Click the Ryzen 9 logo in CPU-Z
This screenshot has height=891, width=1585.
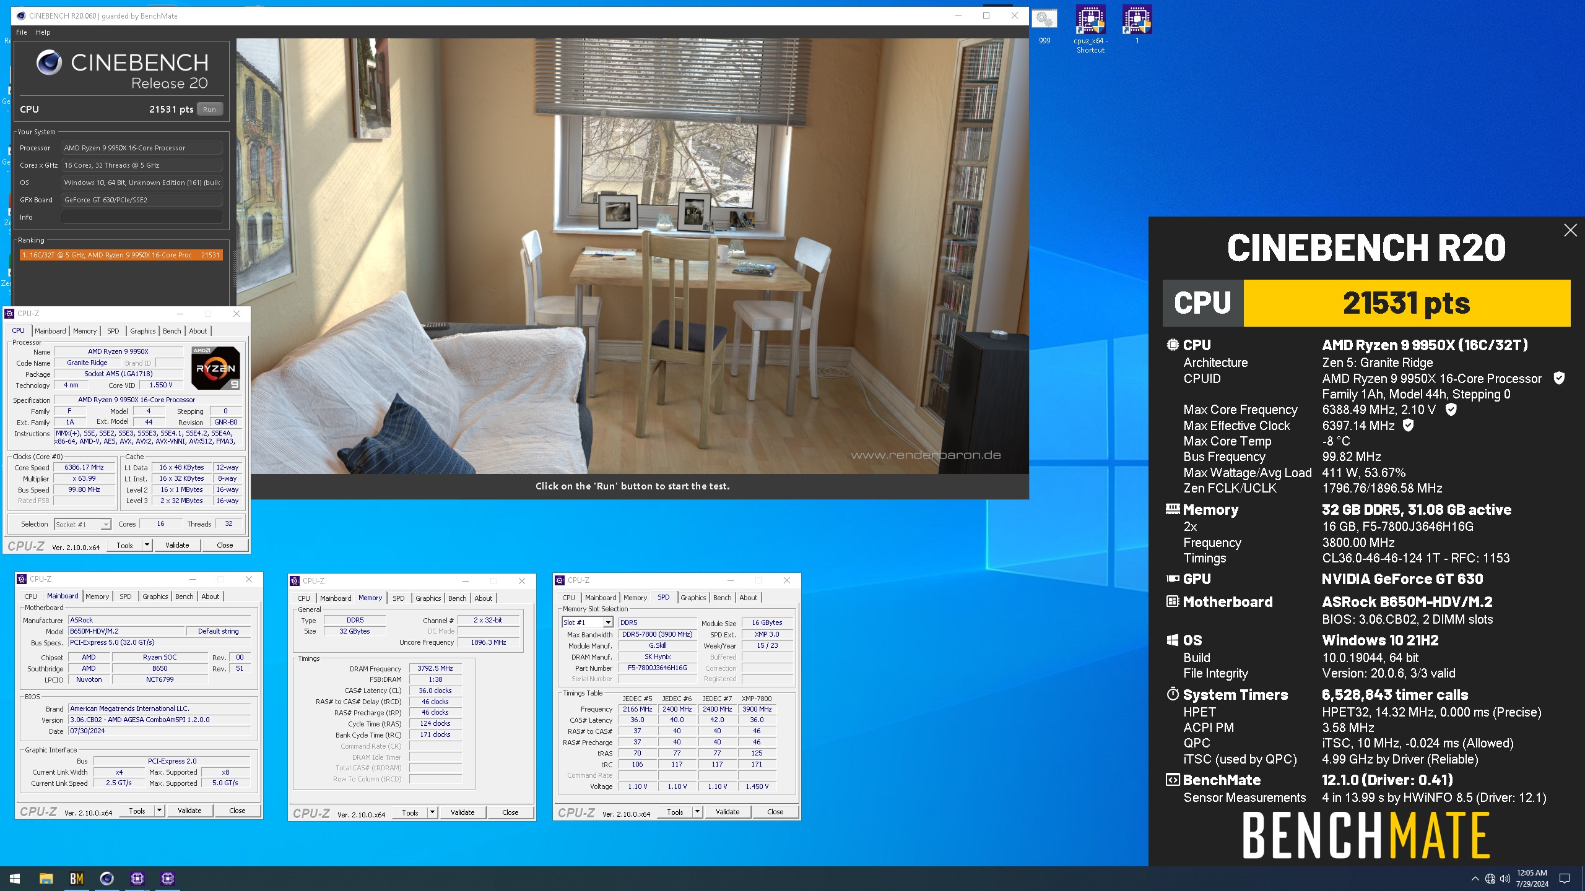pos(215,368)
